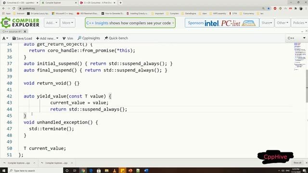This screenshot has width=308, height=173.
Task: Click the Compiler Explorer logo
Action: (20, 23)
